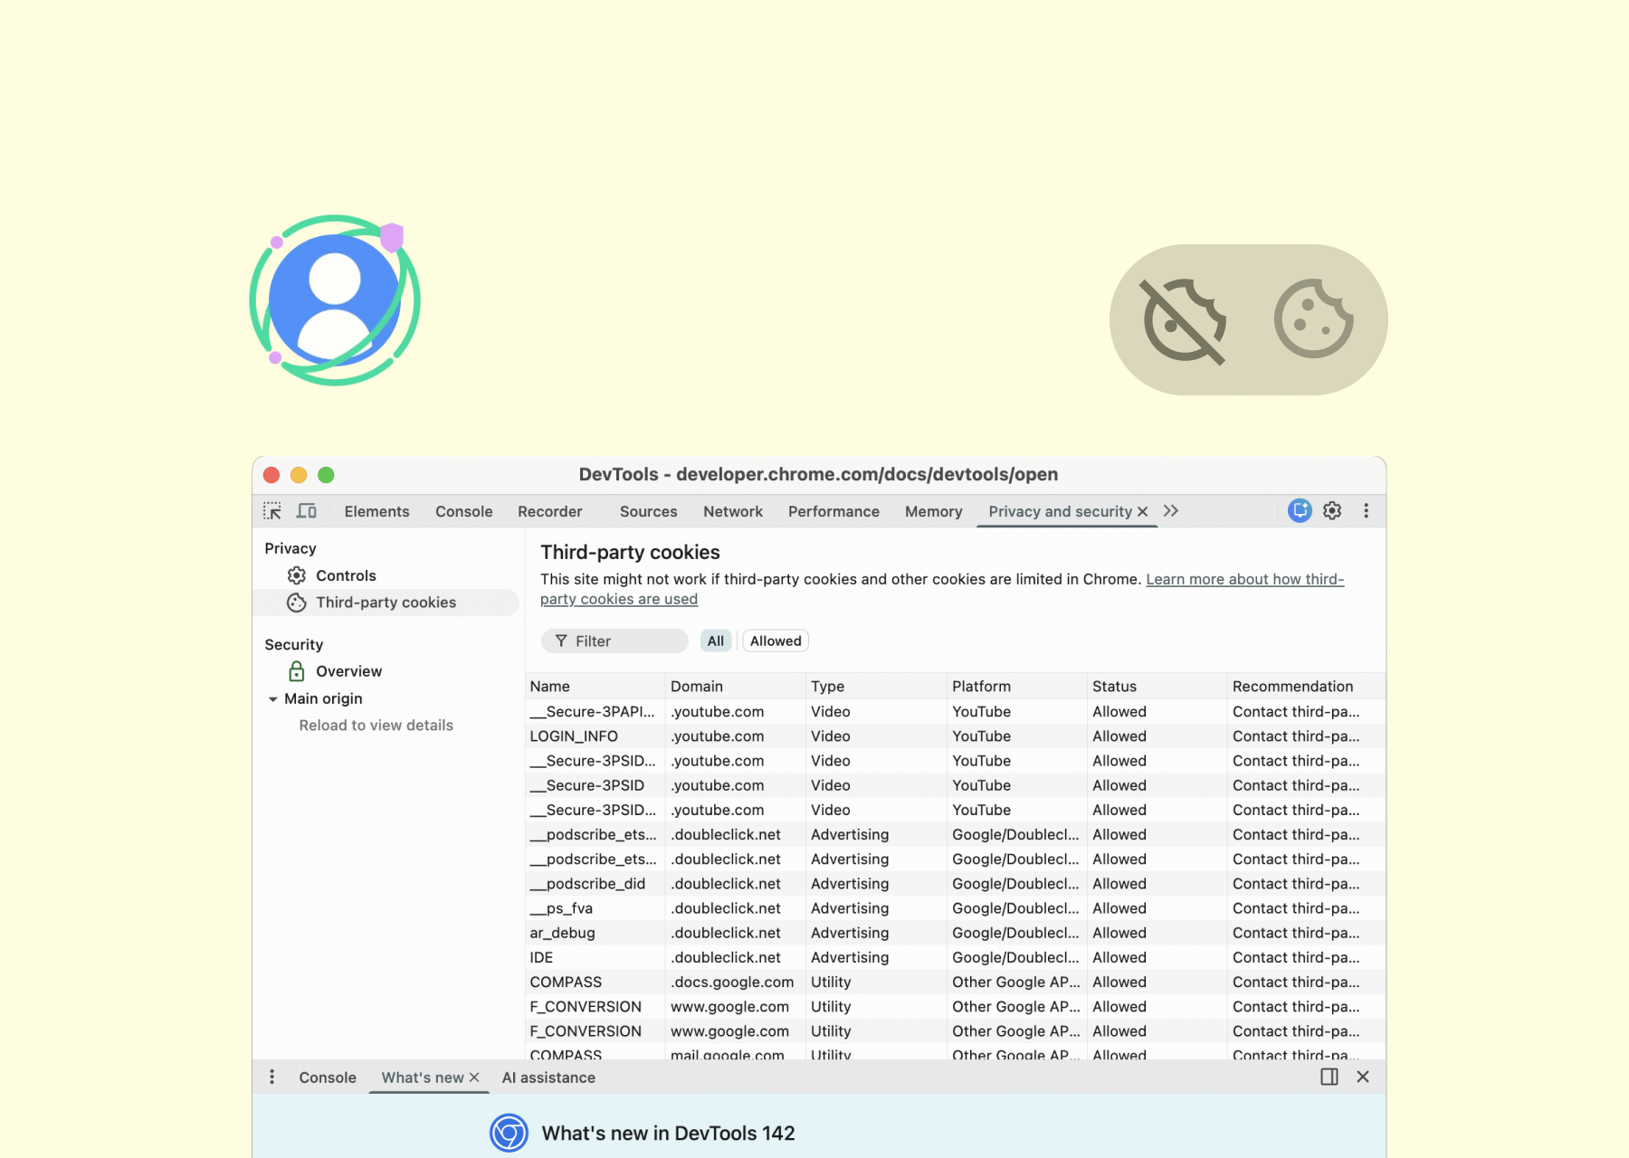Click the blue AI assistance icon in toolbar
Image resolution: width=1629 pixels, height=1158 pixels.
[1300, 511]
